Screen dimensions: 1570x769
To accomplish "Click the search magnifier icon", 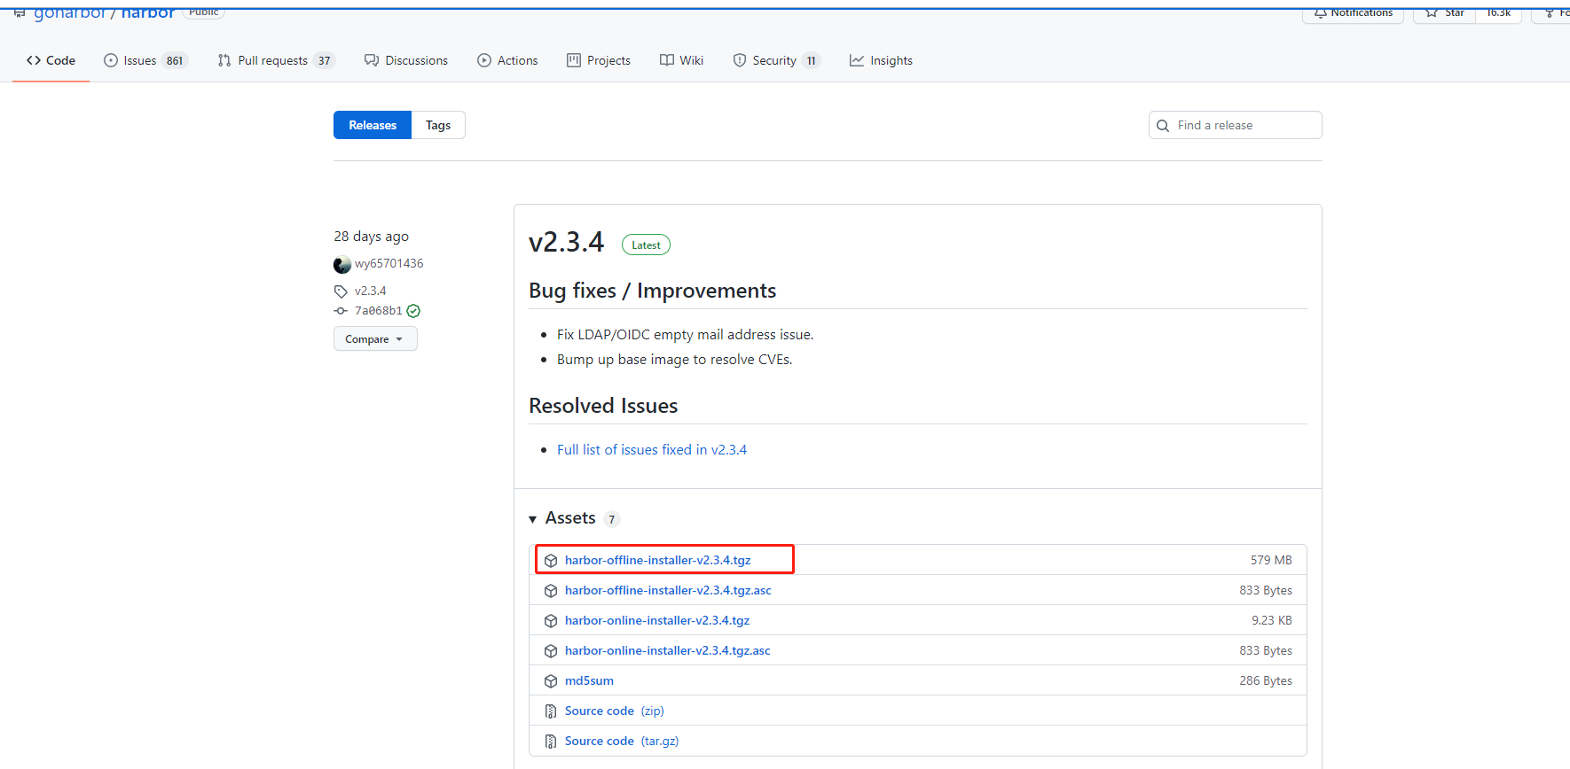I will pos(1163,126).
